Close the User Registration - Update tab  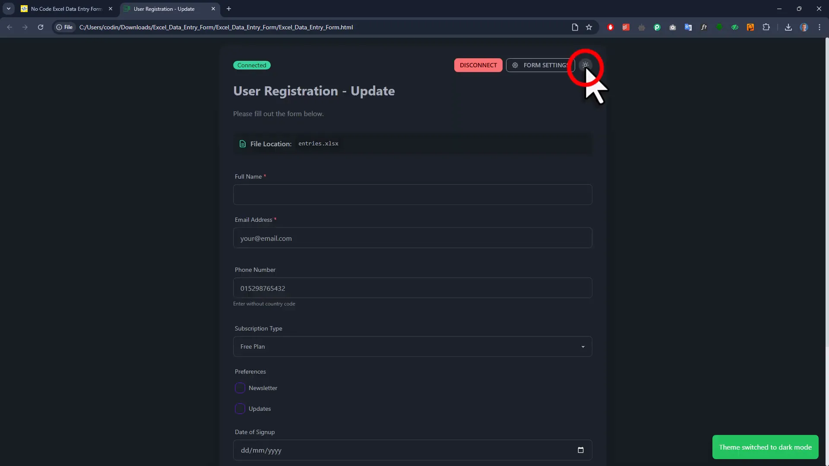point(213,9)
